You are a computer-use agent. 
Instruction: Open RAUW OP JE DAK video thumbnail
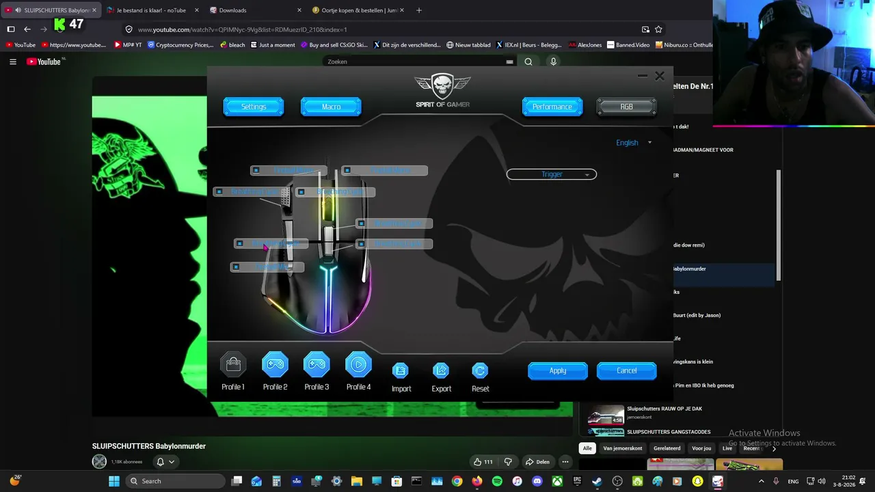606,414
